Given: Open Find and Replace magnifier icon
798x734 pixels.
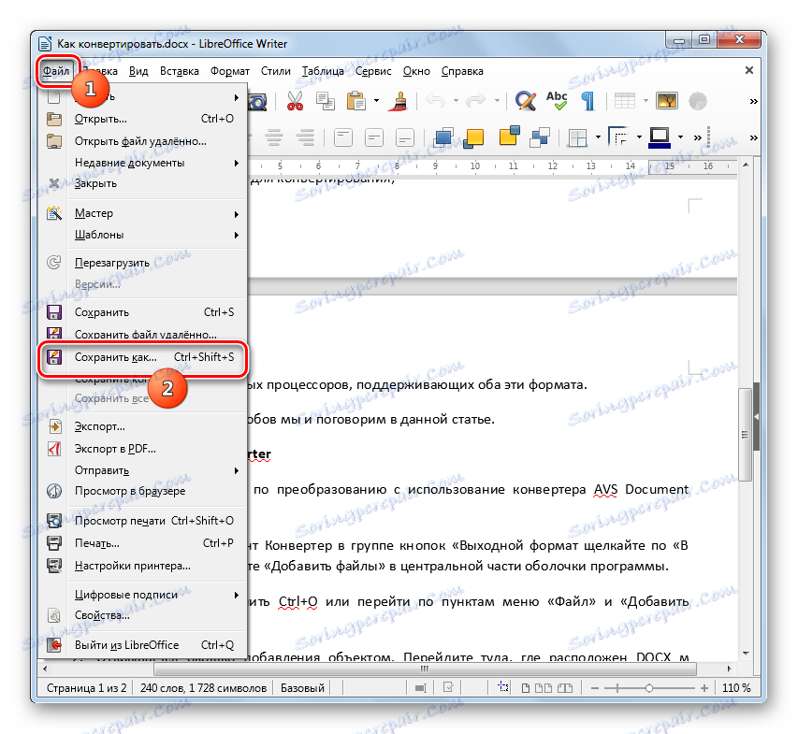Looking at the screenshot, I should point(525,101).
